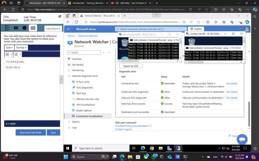This screenshot has height=161, width=259.
Task: Open IP flow verify tool
Action: pyautogui.click(x=83, y=82)
